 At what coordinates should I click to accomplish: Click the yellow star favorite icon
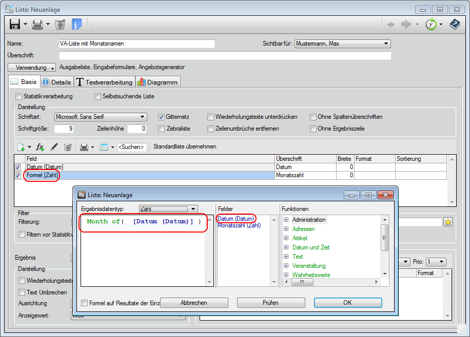coord(448,222)
